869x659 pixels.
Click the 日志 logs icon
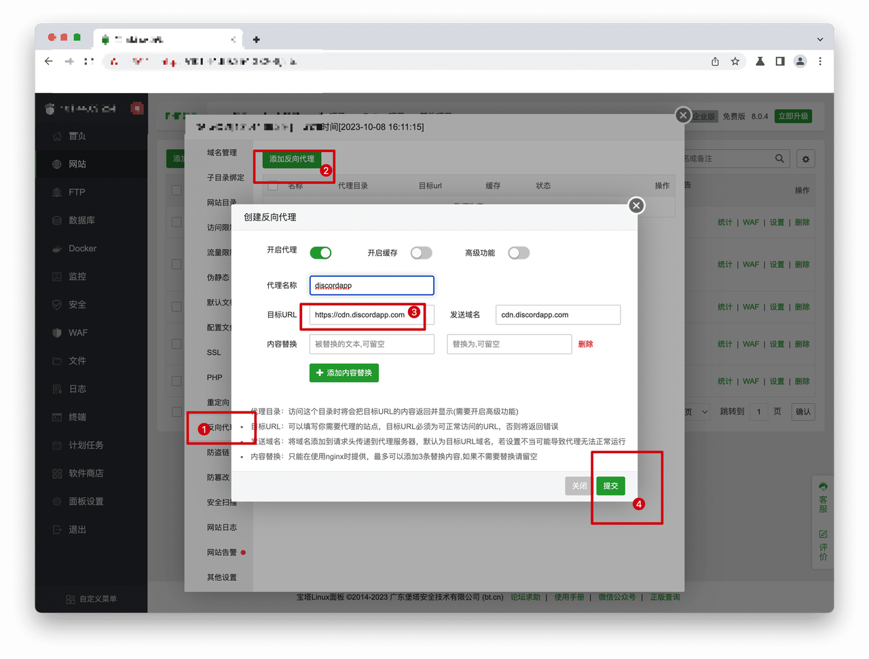point(57,390)
